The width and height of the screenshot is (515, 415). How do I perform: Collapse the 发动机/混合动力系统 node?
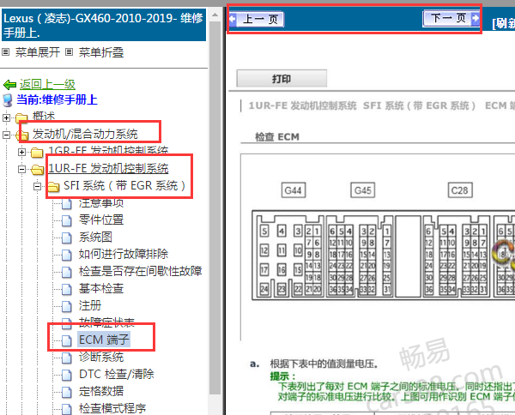coord(6,135)
